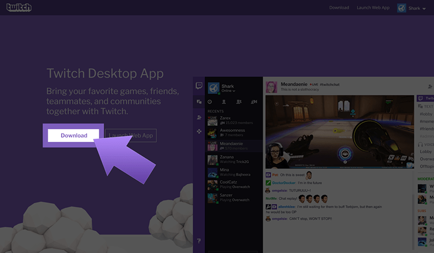The image size is (434, 253).
Task: Select the Lobby voice channel
Action: [426, 152]
